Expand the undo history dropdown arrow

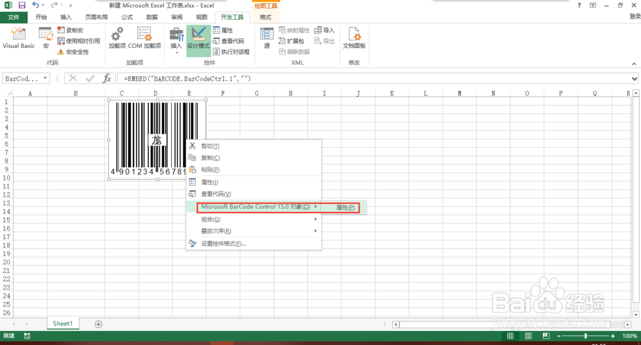[43, 5]
